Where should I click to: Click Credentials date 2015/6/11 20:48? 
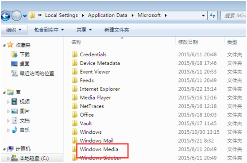point(197,54)
